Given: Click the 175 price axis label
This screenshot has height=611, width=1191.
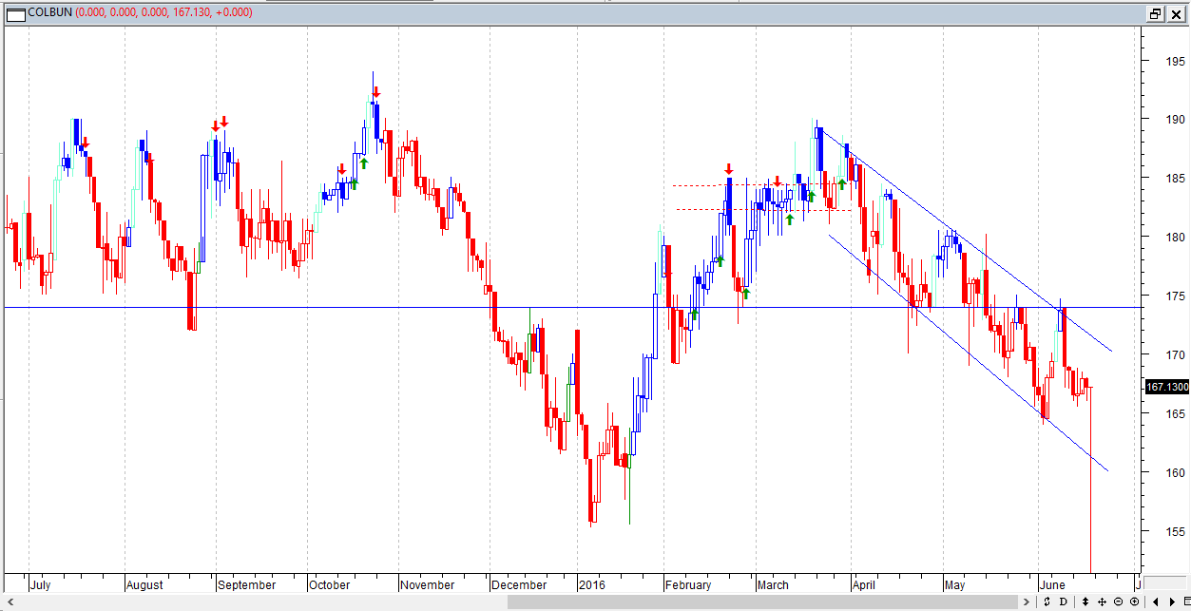Looking at the screenshot, I should [1176, 296].
